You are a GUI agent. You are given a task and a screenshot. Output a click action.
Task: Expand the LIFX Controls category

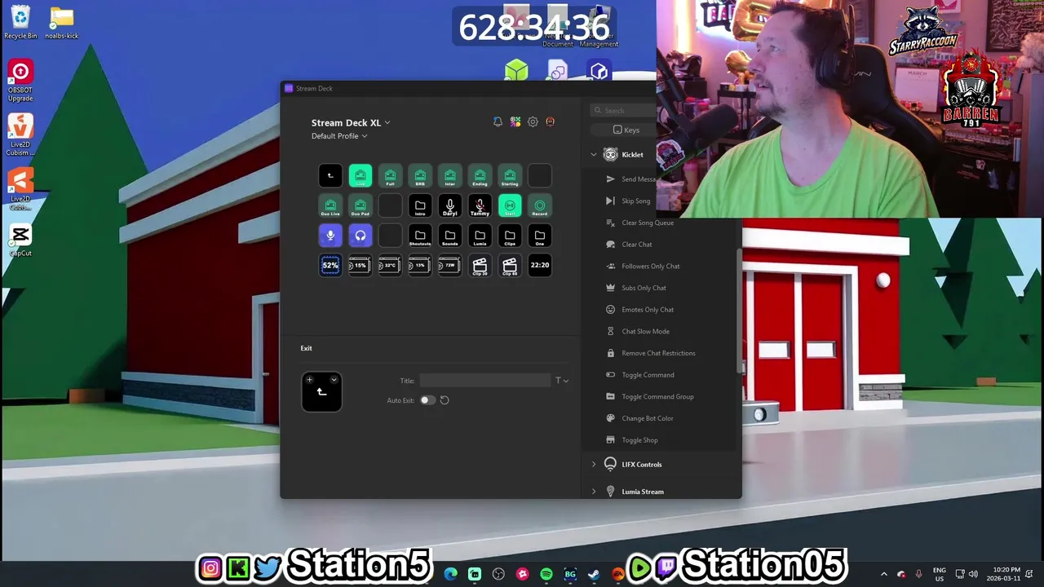coord(594,465)
